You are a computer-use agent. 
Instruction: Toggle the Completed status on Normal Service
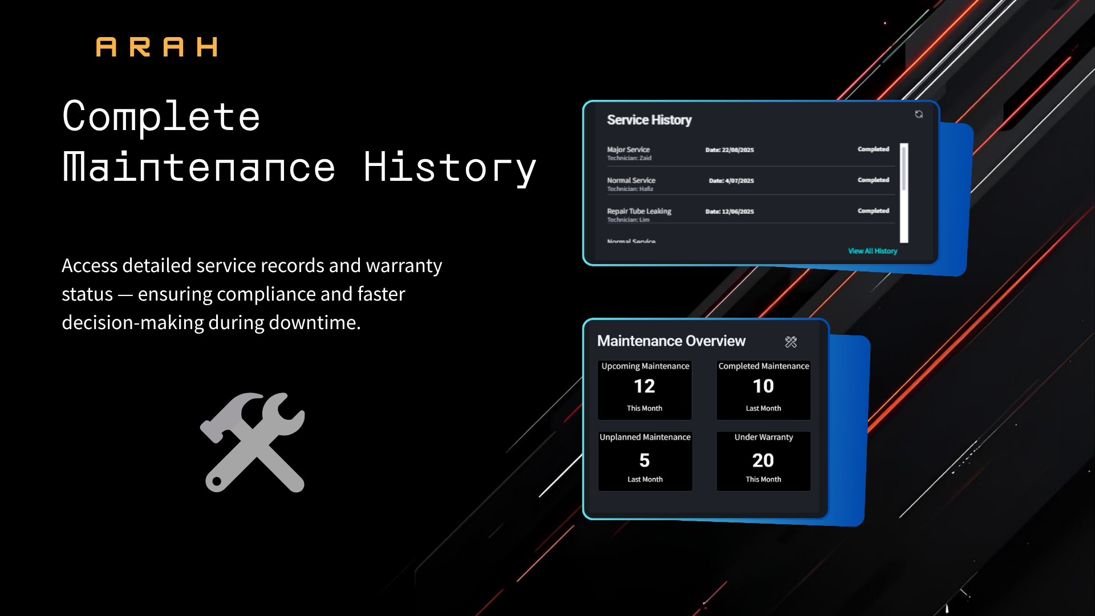[x=873, y=180]
